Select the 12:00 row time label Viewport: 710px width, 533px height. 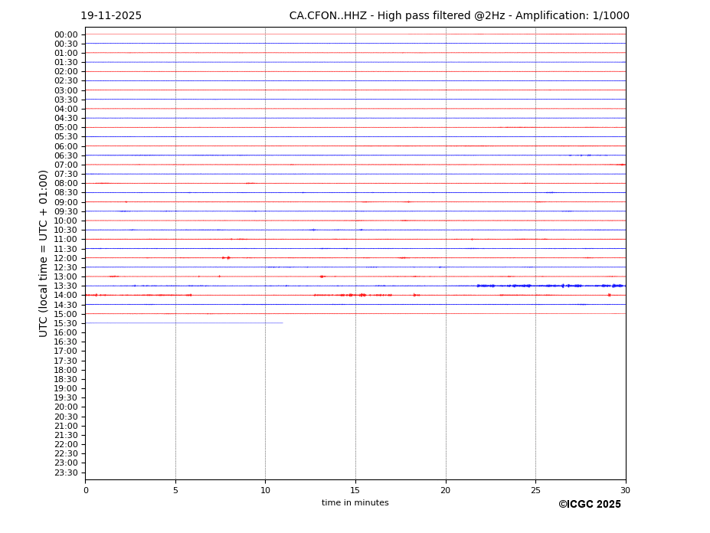[65, 258]
